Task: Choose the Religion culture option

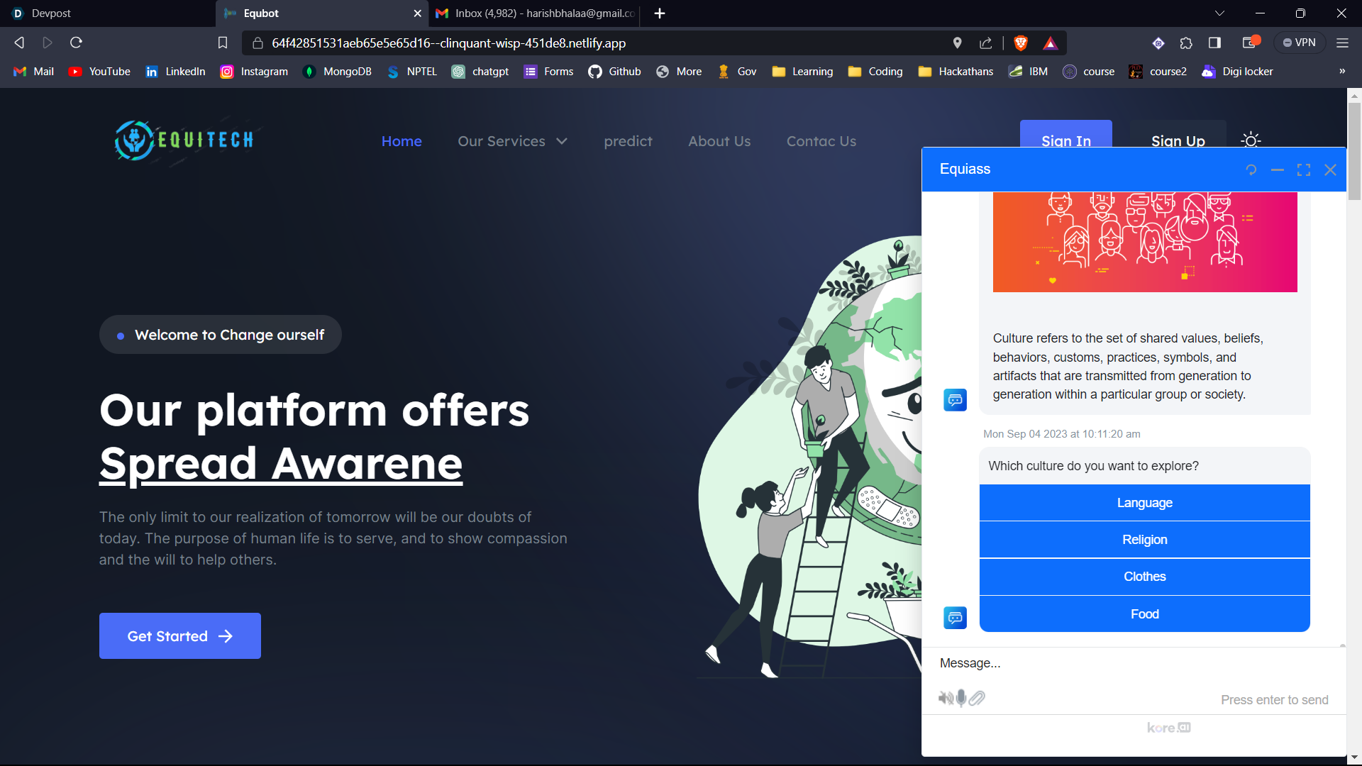Action: [x=1144, y=540]
